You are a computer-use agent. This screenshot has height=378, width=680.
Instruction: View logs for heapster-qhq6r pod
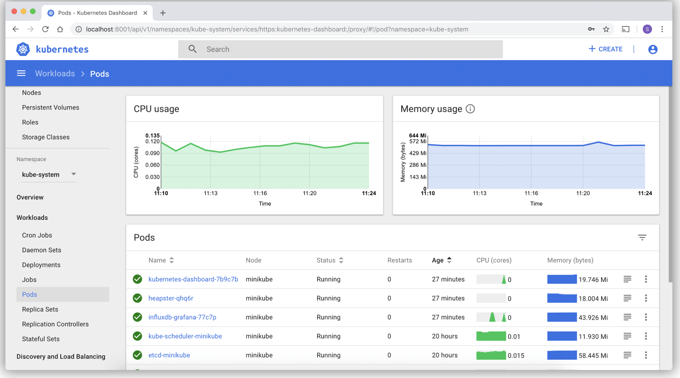pos(627,298)
